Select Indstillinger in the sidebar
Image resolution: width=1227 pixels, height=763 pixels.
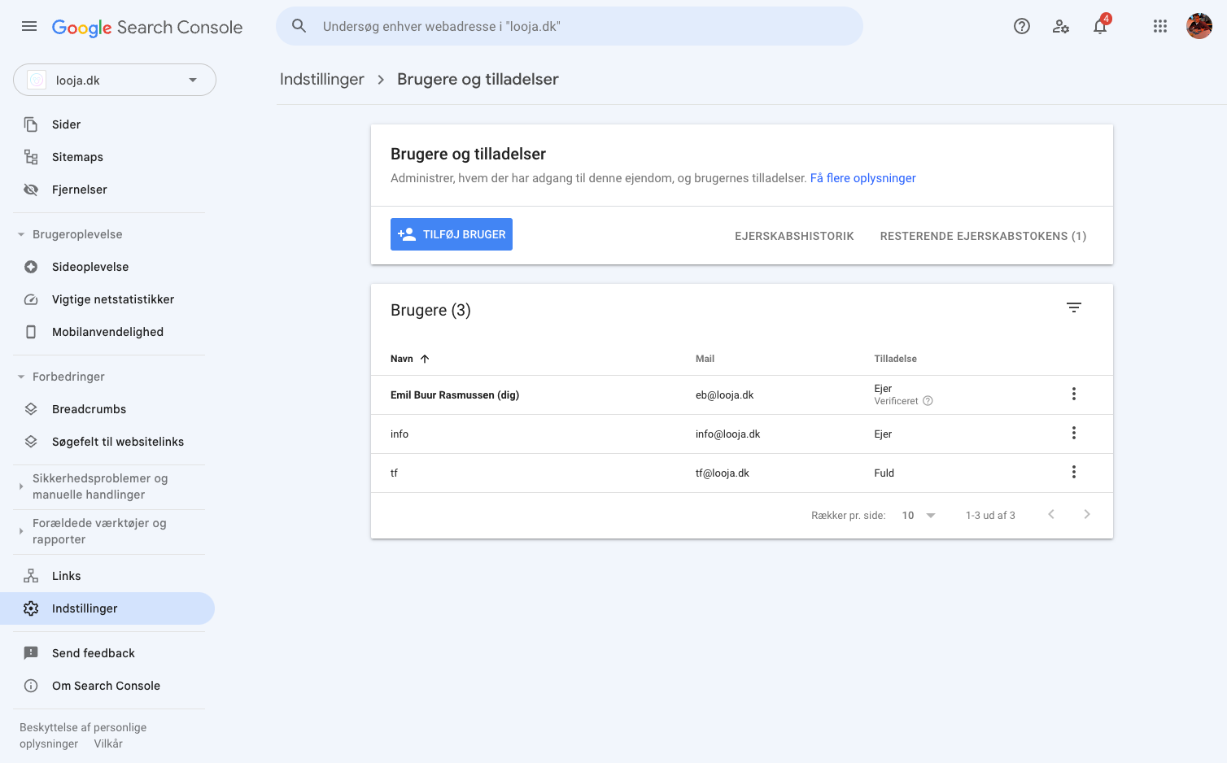pyautogui.click(x=107, y=608)
